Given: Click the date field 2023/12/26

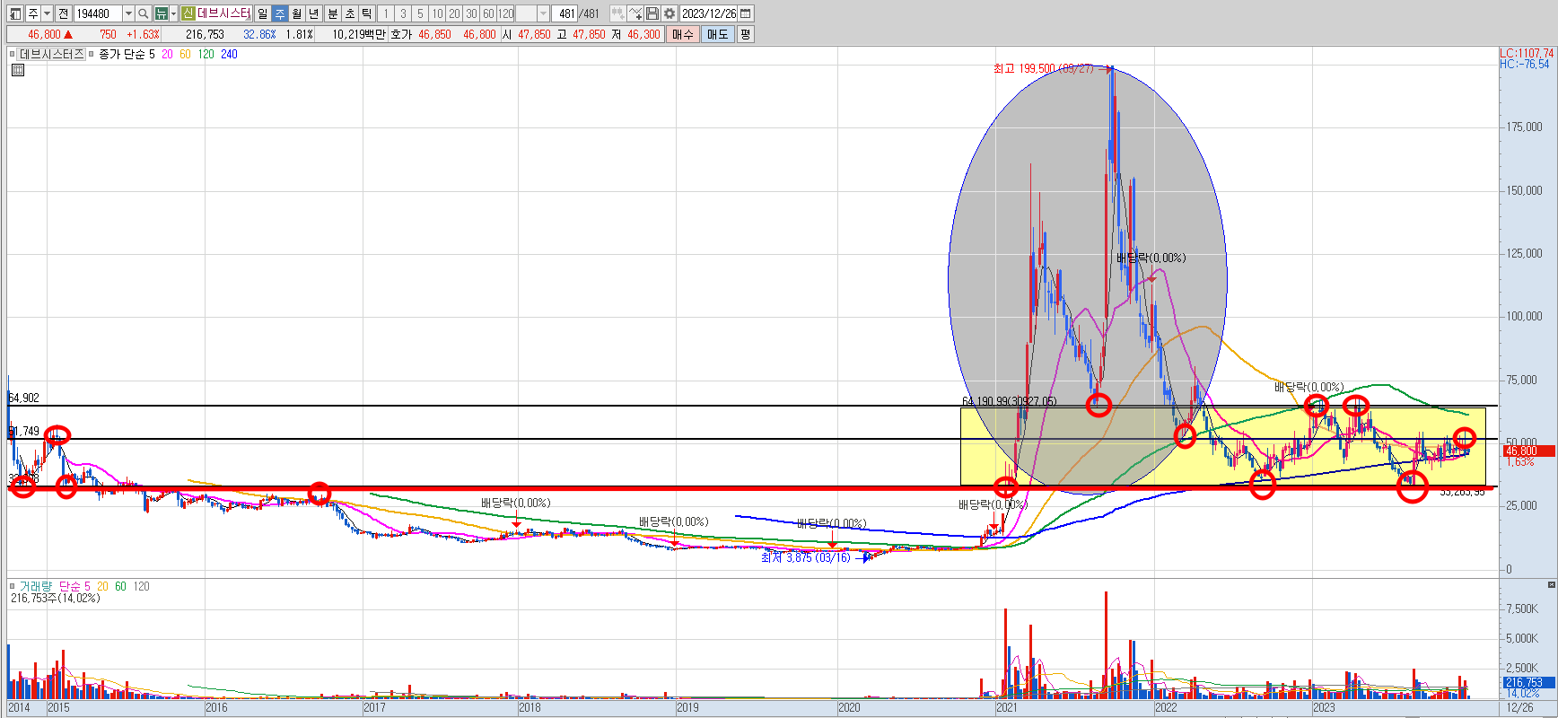Looking at the screenshot, I should [x=709, y=13].
